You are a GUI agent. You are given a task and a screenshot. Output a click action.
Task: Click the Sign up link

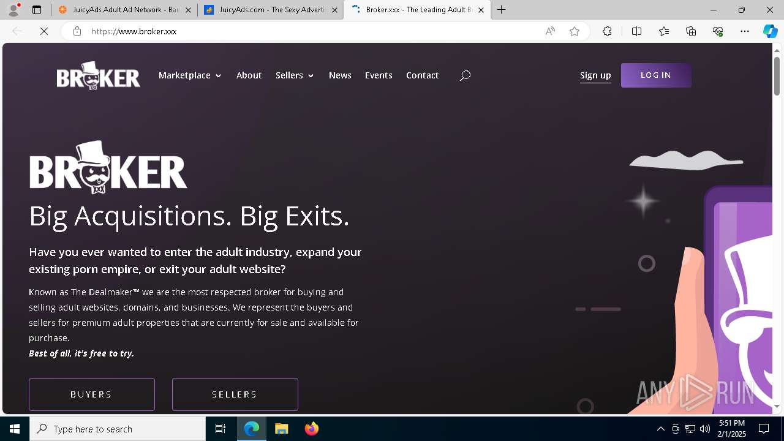pyautogui.click(x=595, y=75)
